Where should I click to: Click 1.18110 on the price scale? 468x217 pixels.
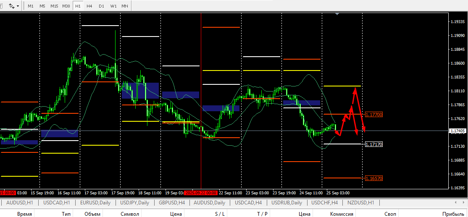(458, 91)
